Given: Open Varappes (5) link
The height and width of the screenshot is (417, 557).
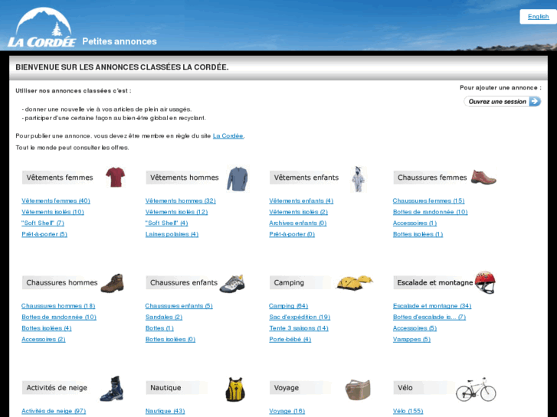Looking at the screenshot, I should click(411, 339).
